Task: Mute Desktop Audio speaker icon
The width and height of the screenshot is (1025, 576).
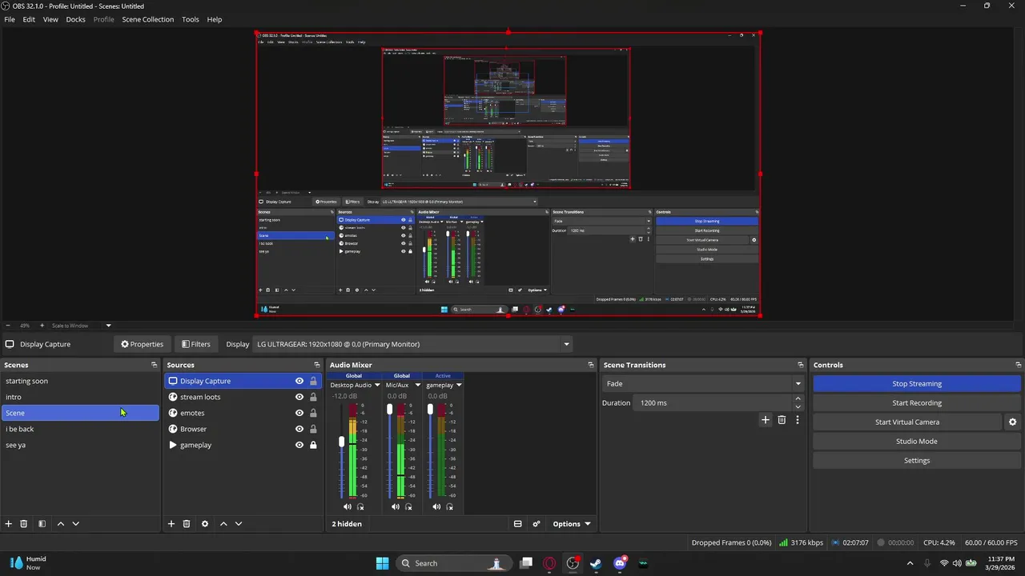Action: [x=348, y=506]
